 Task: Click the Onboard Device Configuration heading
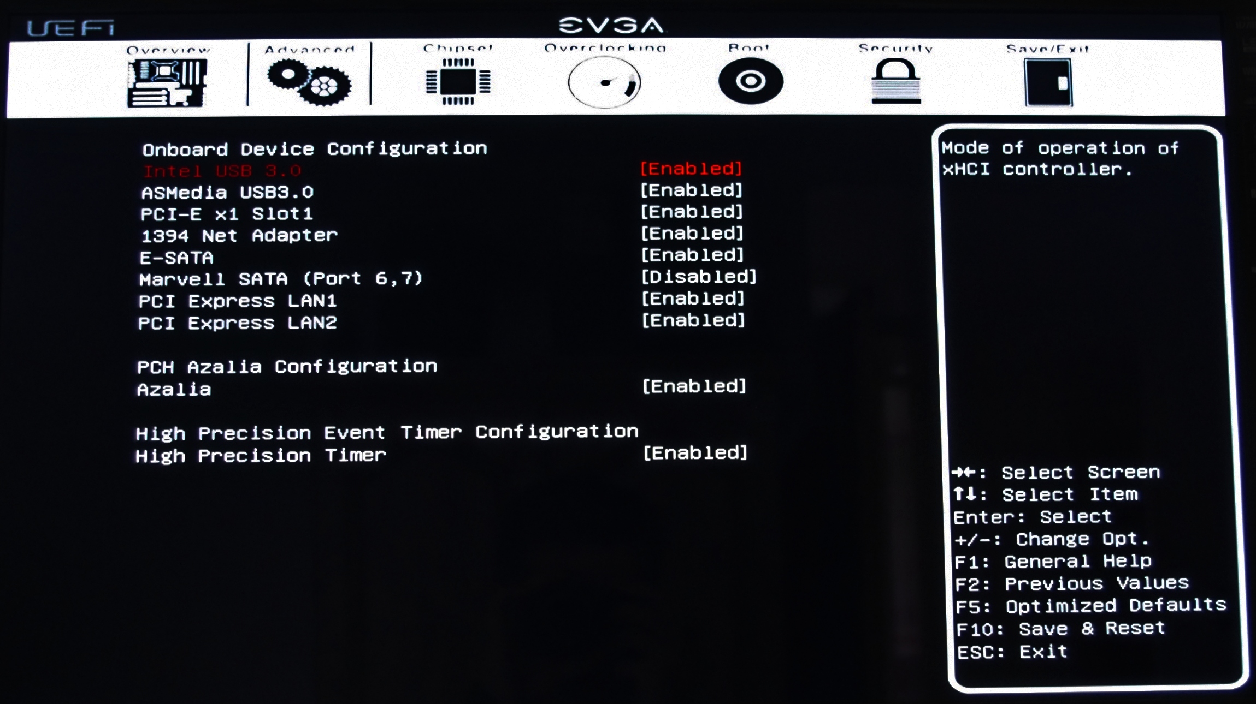click(x=315, y=149)
